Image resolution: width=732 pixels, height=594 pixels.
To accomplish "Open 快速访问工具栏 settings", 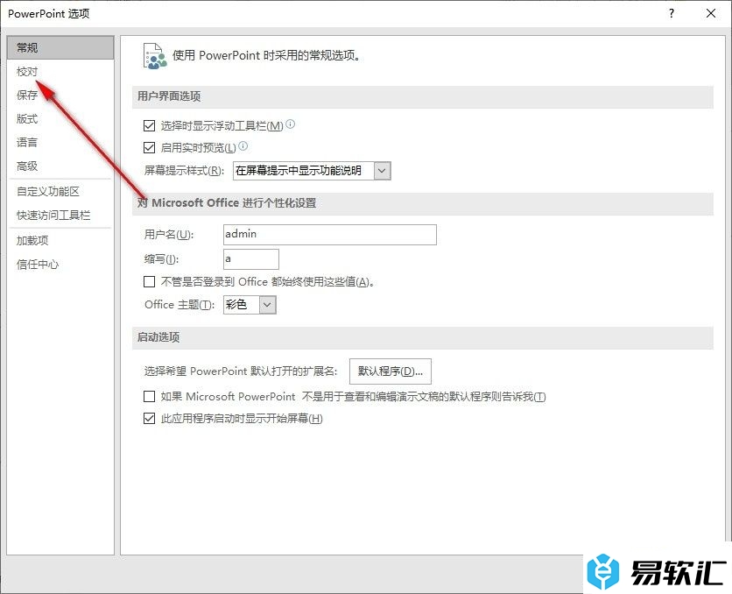I will point(60,216).
